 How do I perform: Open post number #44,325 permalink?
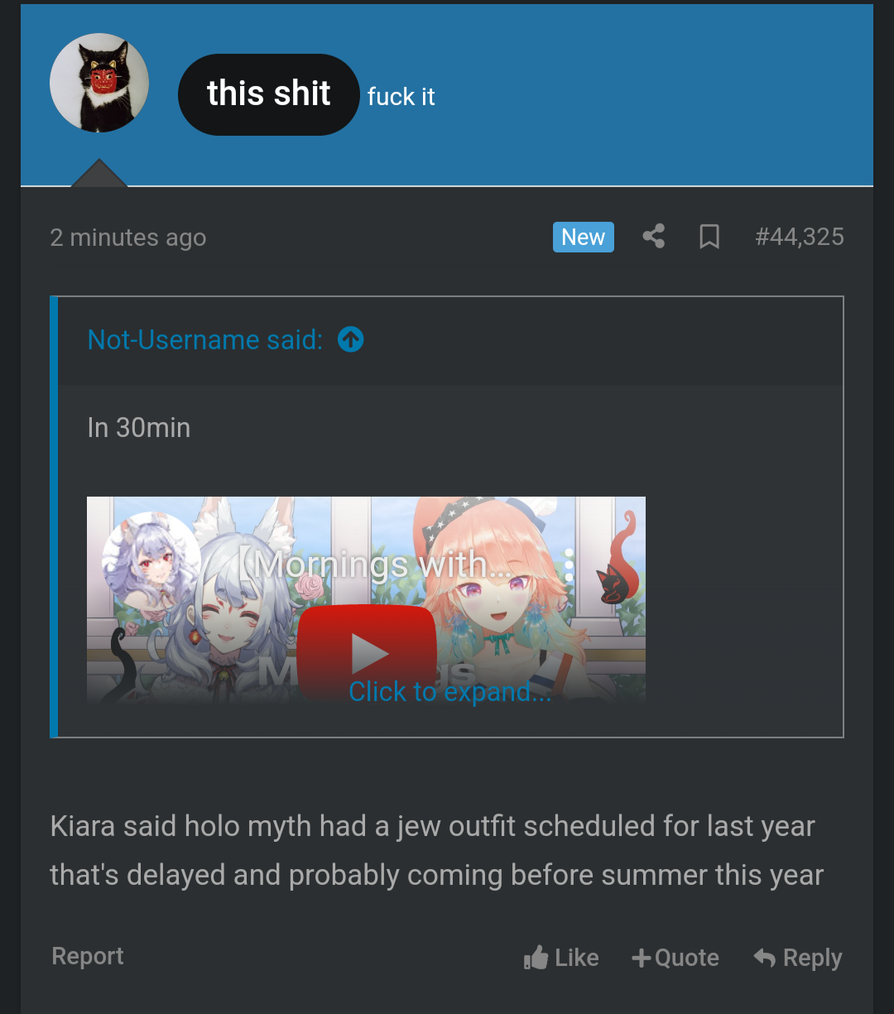[x=800, y=237]
